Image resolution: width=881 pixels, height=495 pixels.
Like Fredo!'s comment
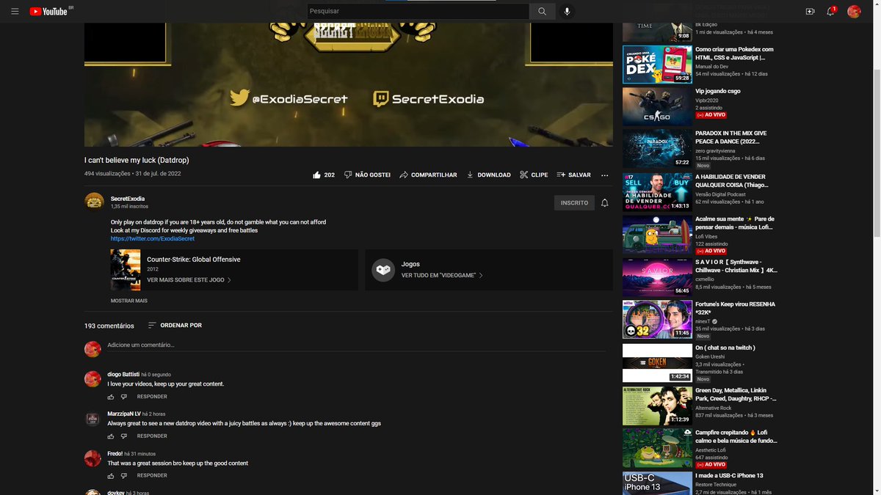pyautogui.click(x=111, y=476)
